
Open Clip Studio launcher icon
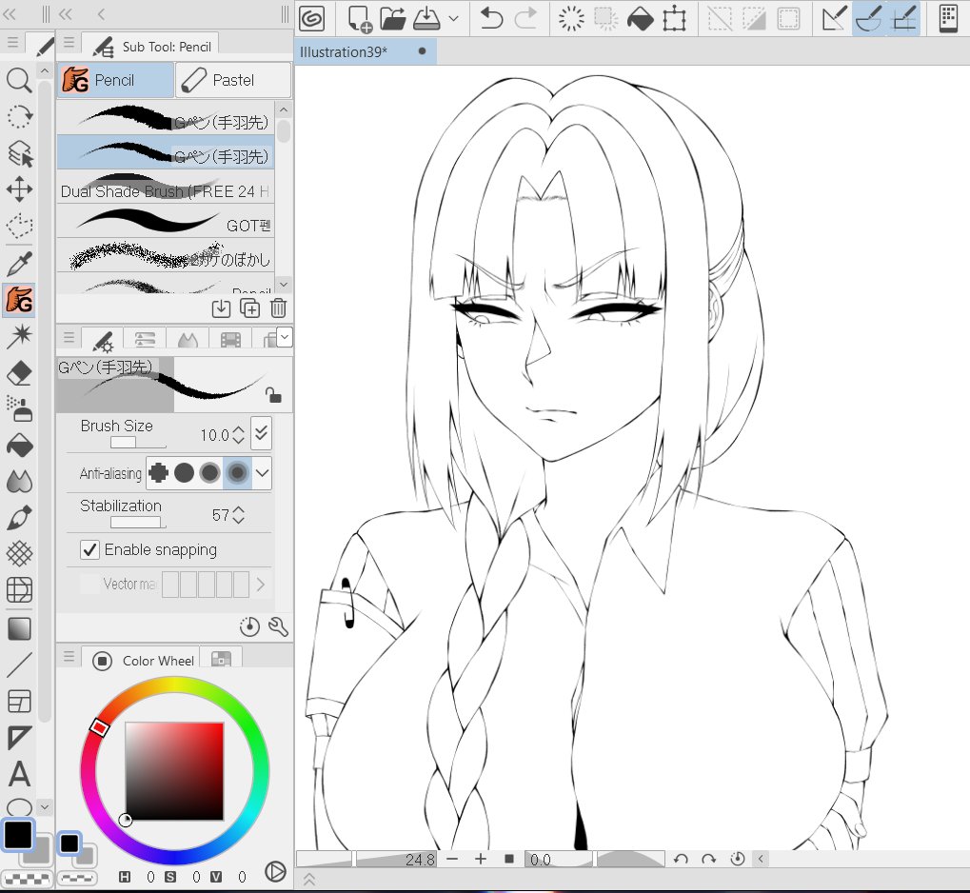coord(311,19)
